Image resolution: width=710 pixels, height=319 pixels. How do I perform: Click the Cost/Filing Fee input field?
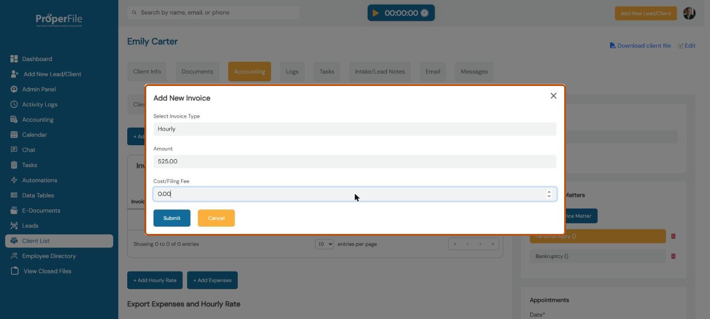355,194
